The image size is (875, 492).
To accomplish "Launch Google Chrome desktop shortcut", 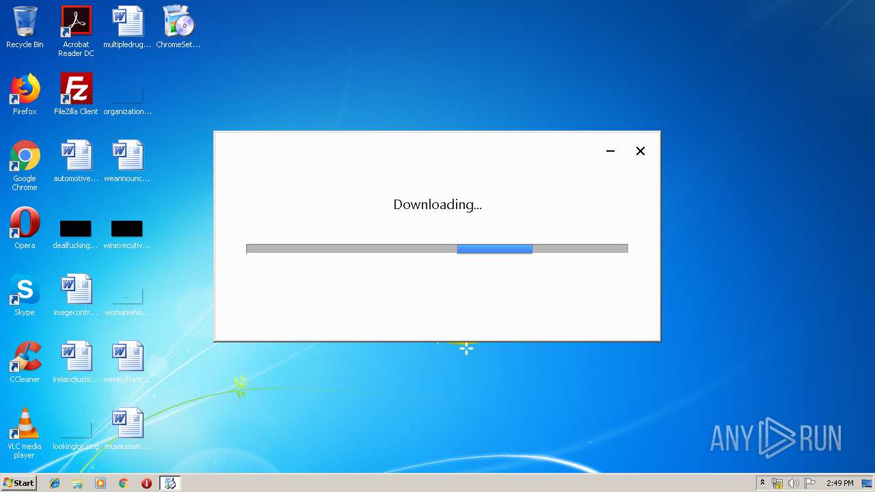I will (x=25, y=166).
